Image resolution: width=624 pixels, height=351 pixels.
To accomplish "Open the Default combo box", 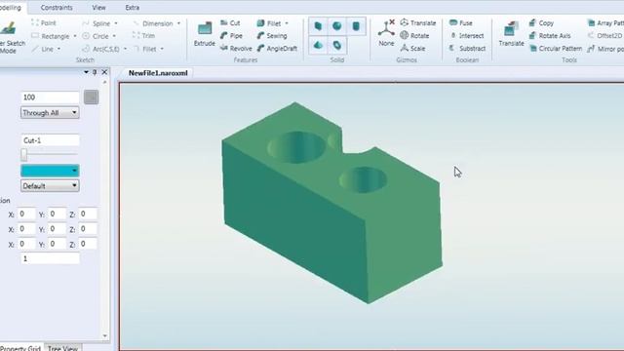I will (x=50, y=186).
